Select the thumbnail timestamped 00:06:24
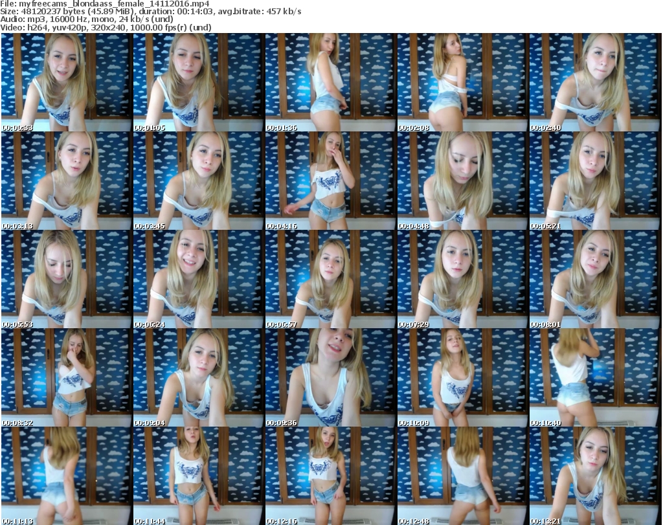Image resolution: width=663 pixels, height=525 pixels. point(198,279)
